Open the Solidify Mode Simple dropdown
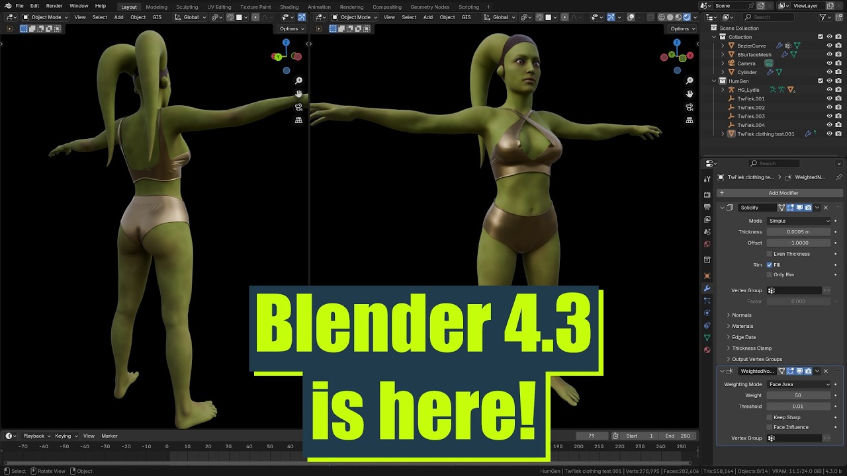Image resolution: width=847 pixels, height=476 pixels. [799, 221]
